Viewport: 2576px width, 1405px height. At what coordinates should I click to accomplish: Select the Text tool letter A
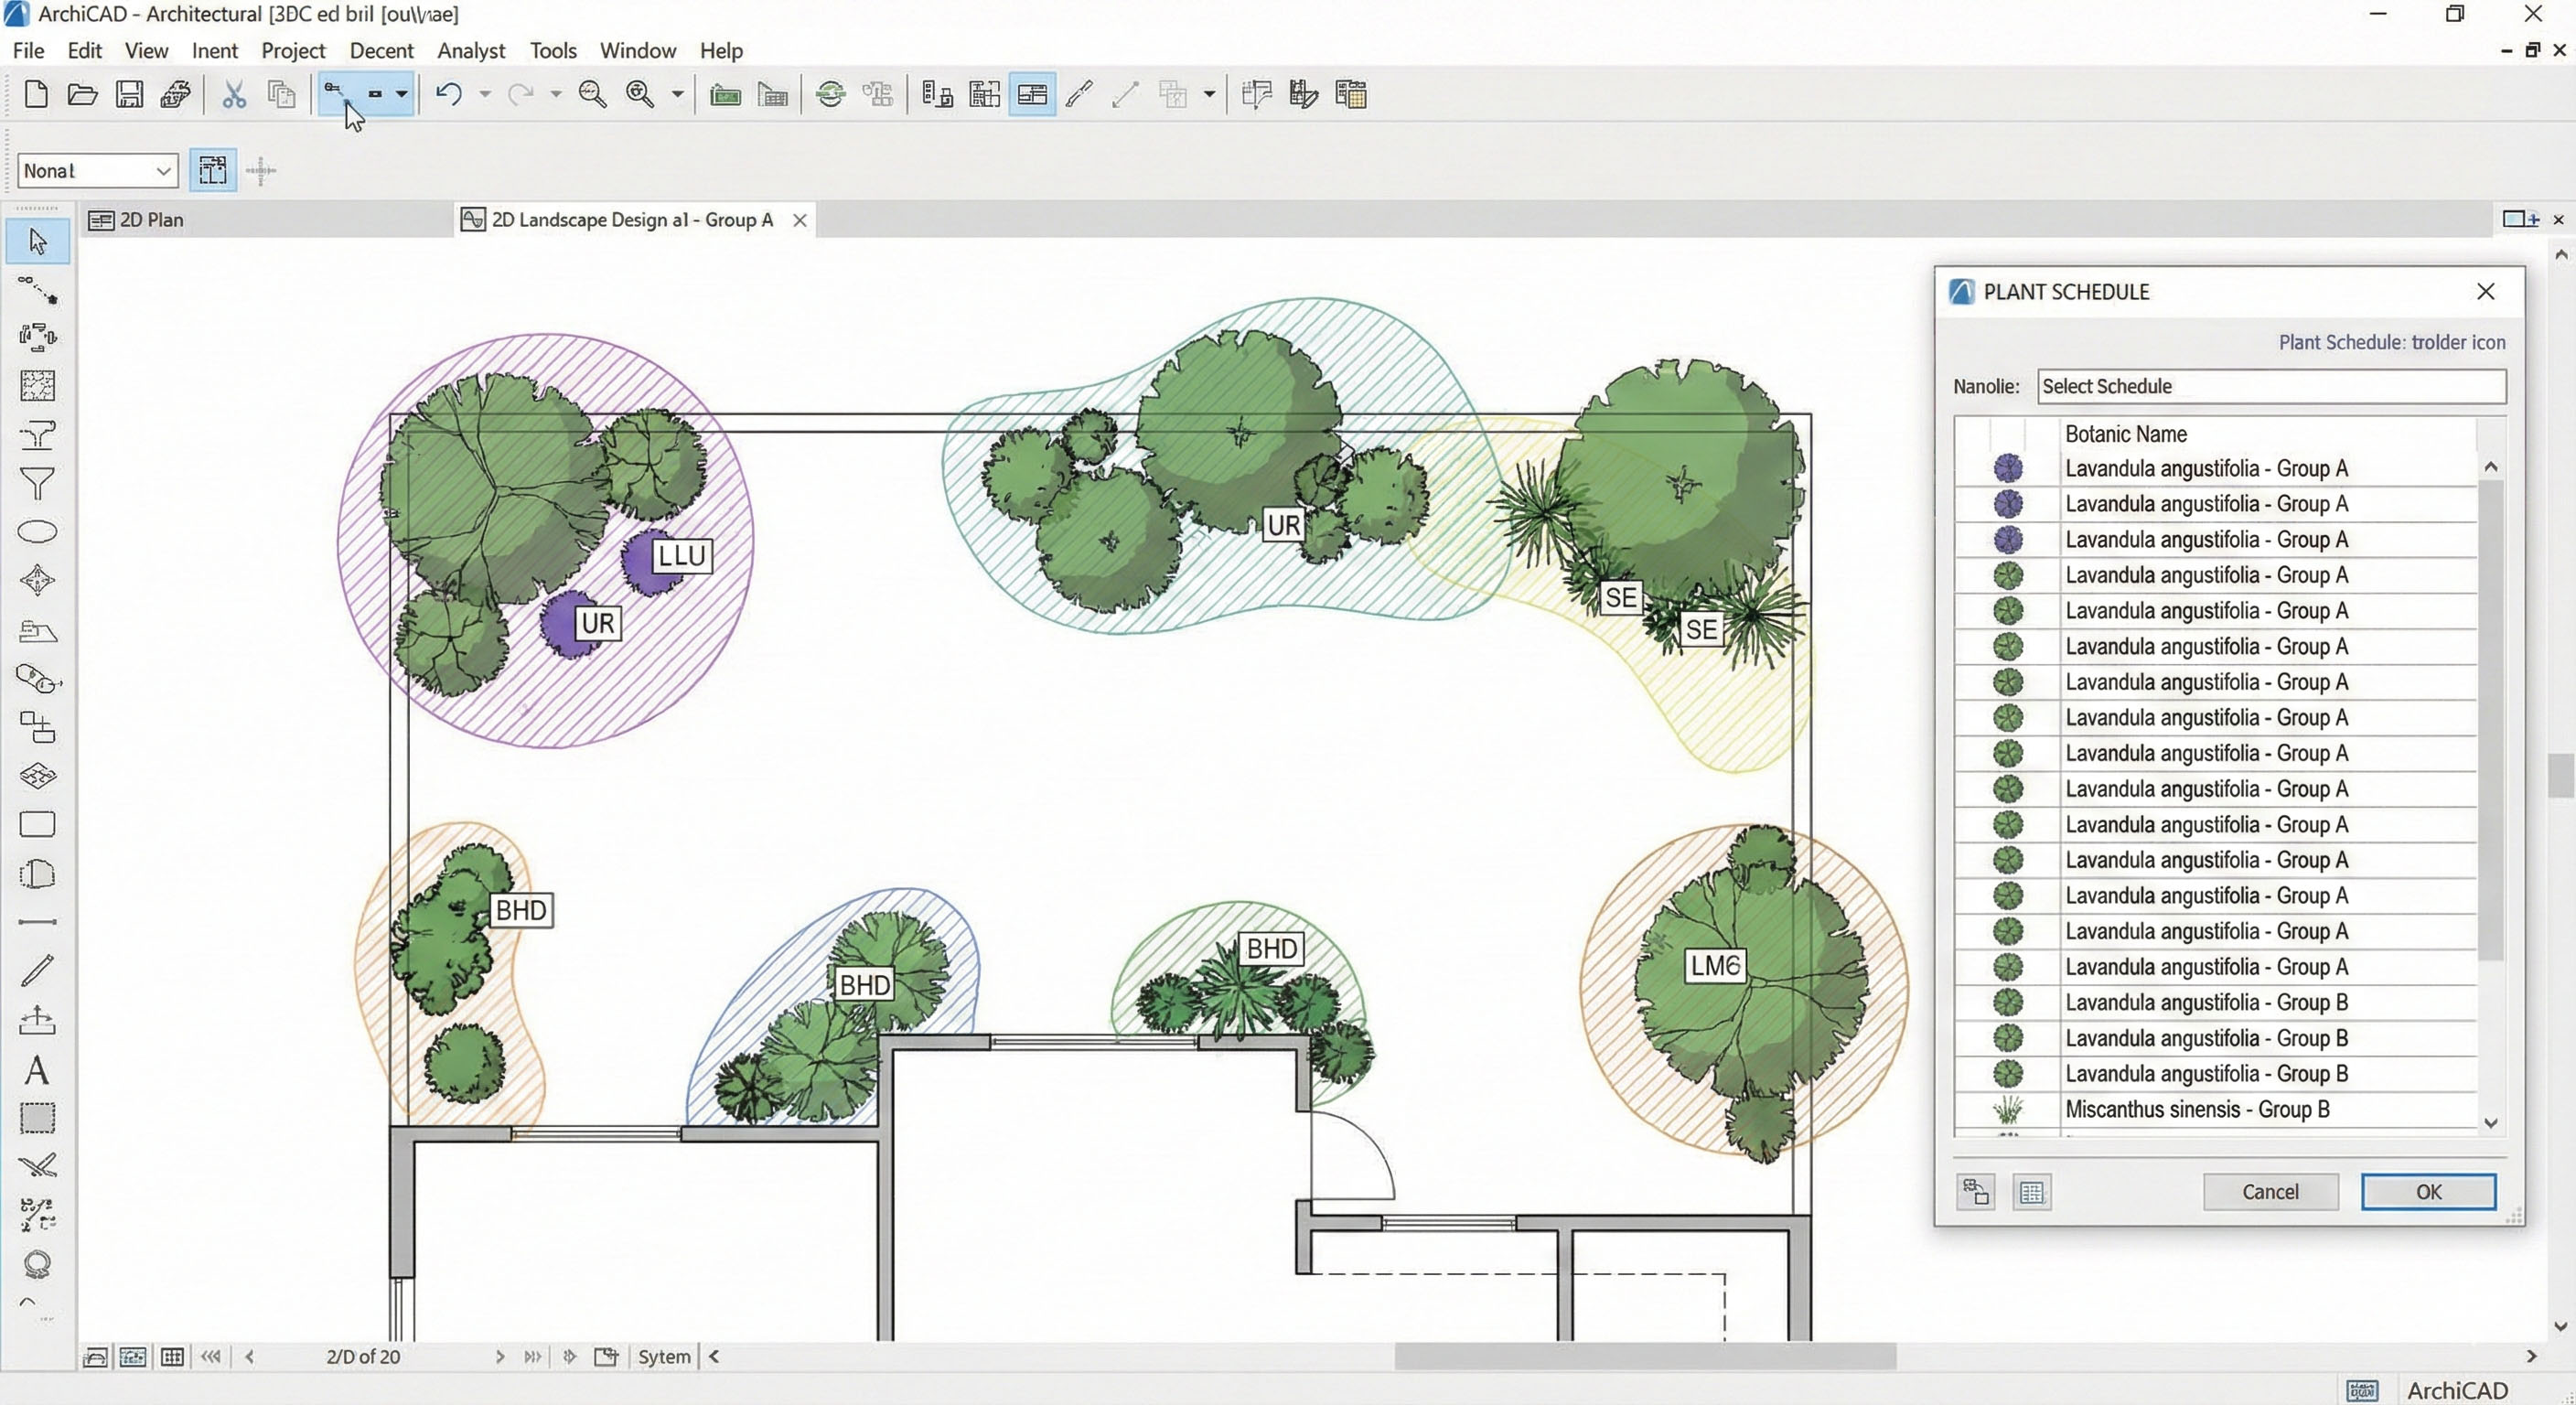coord(37,1071)
